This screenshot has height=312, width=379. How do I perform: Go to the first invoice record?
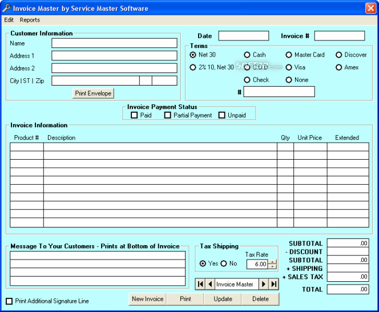pyautogui.click(x=200, y=284)
